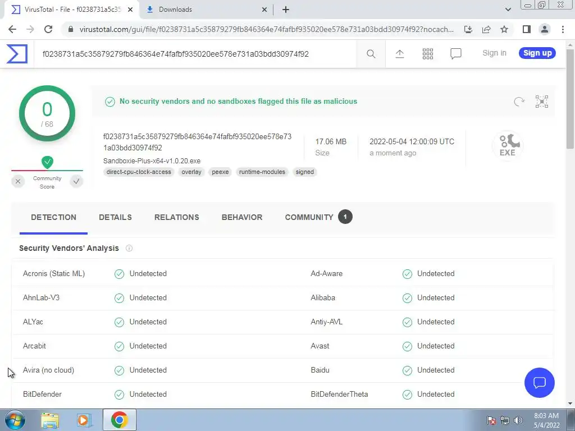
Task: Close the Downloads browser tab
Action: (264, 10)
